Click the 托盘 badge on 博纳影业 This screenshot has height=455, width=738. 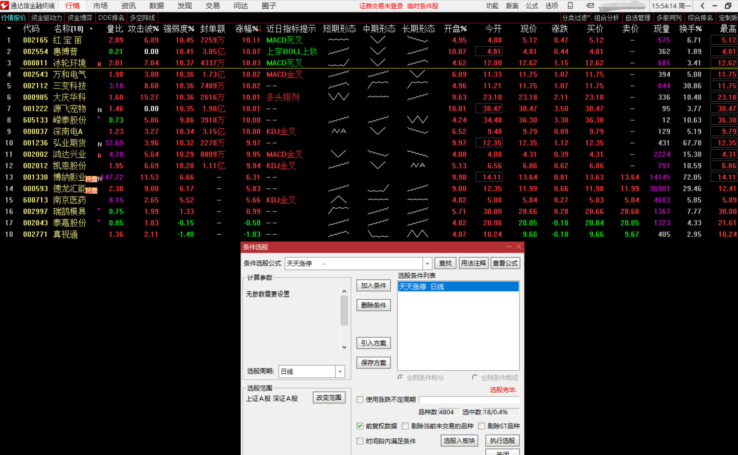pos(92,179)
